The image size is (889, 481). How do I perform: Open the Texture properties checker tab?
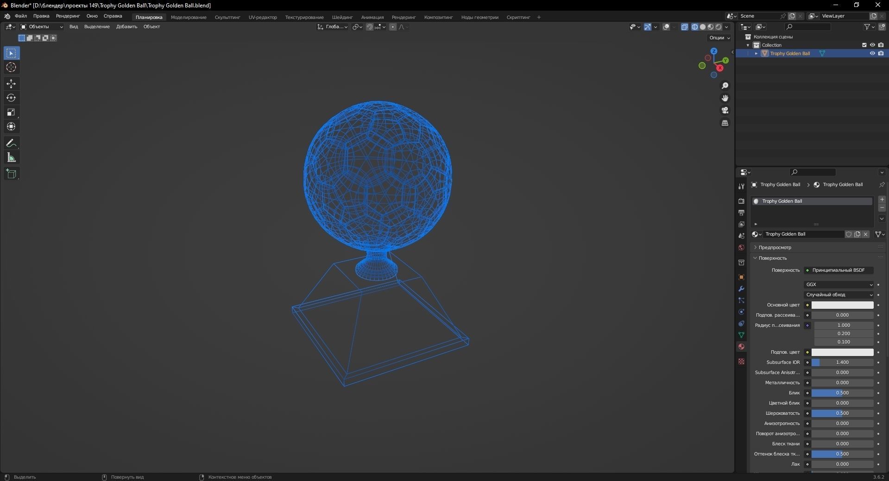[741, 361]
